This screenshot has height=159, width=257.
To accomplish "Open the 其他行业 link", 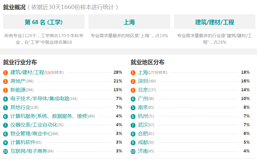I will coord(20,107).
